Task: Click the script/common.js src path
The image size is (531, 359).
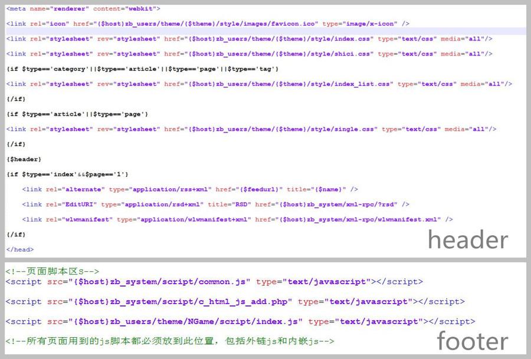Action: [x=159, y=282]
